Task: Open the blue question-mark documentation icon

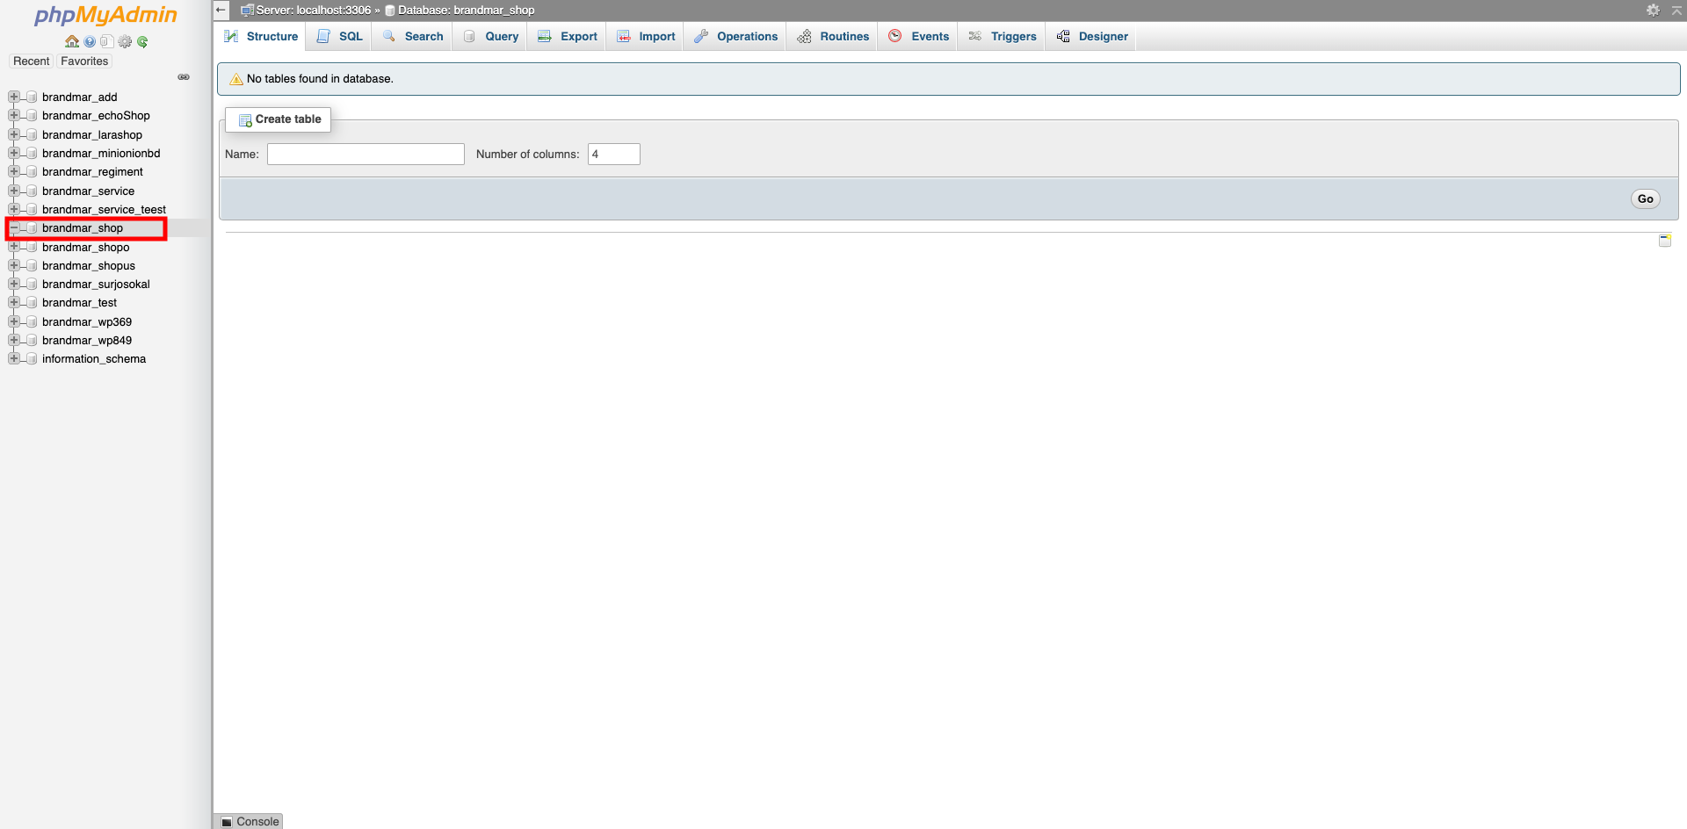Action: pyautogui.click(x=90, y=41)
